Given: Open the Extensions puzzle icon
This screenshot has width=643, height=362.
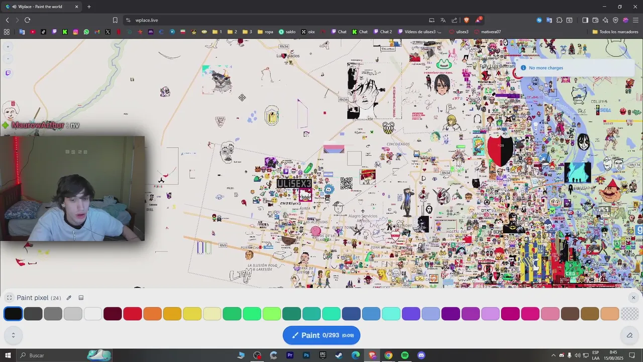Looking at the screenshot, I should [559, 20].
